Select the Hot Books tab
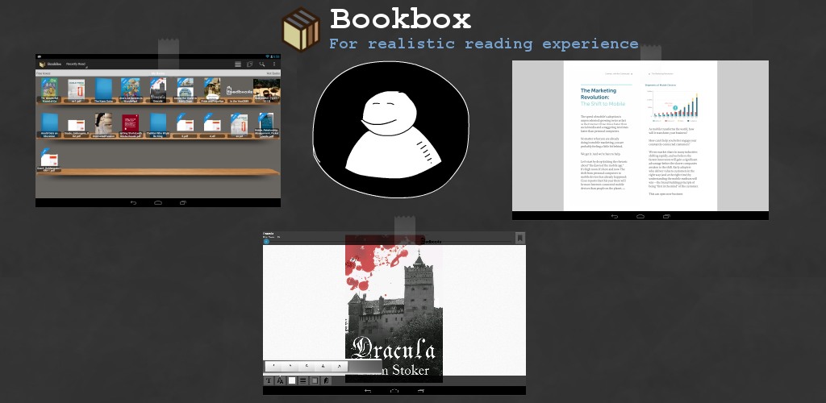 (x=273, y=73)
